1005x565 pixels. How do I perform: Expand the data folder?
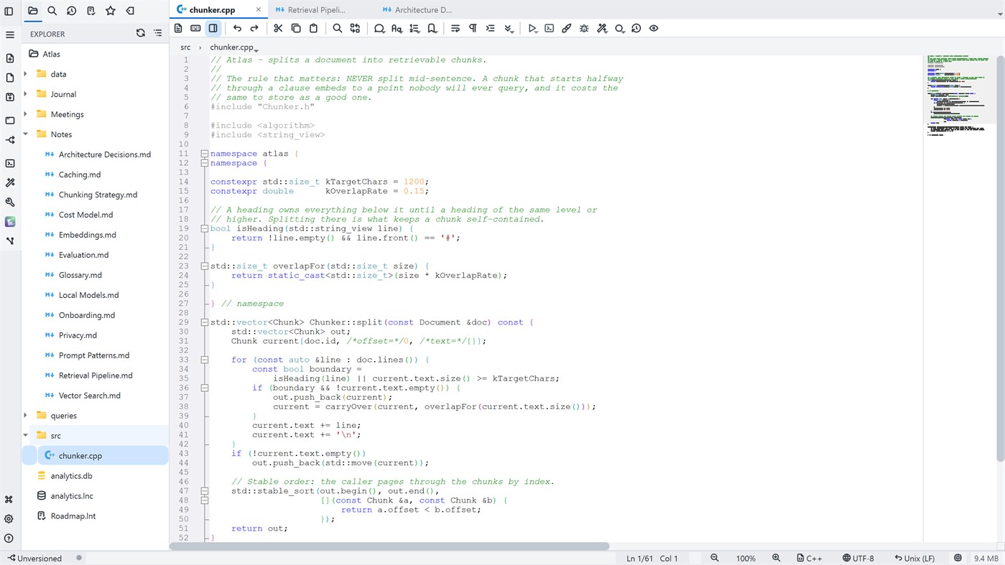[x=26, y=74]
